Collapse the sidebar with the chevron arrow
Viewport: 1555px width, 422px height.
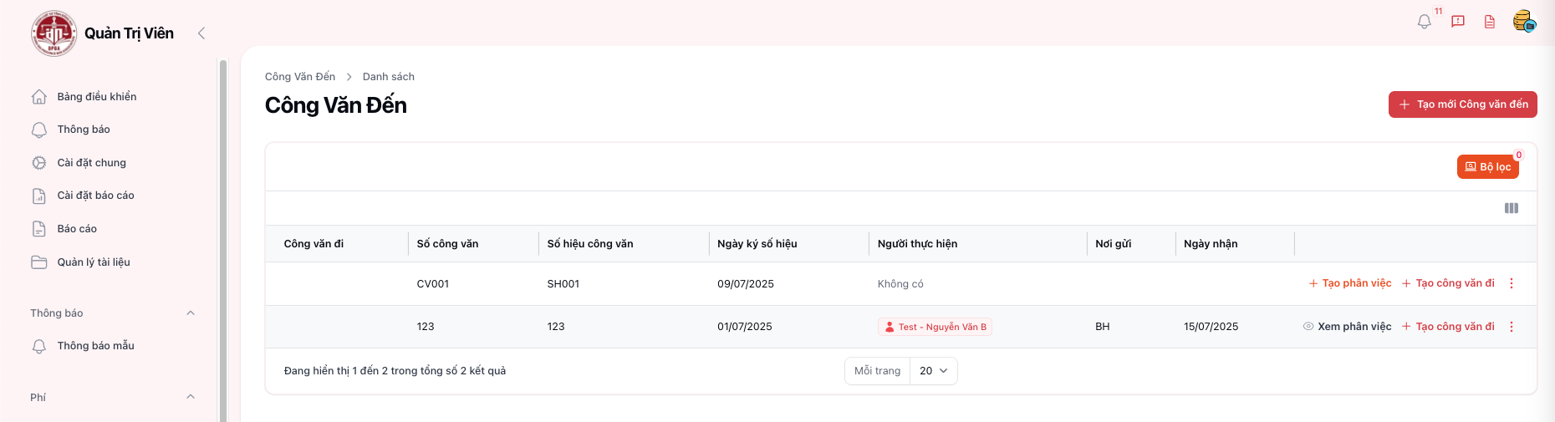201,33
